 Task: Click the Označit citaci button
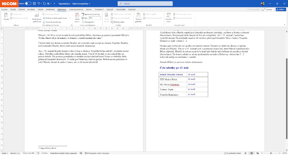point(168,18)
